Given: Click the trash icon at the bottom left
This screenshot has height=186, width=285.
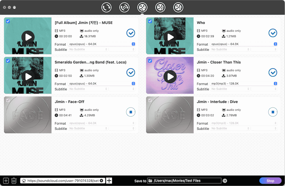Looking at the screenshot, I should point(14,180).
